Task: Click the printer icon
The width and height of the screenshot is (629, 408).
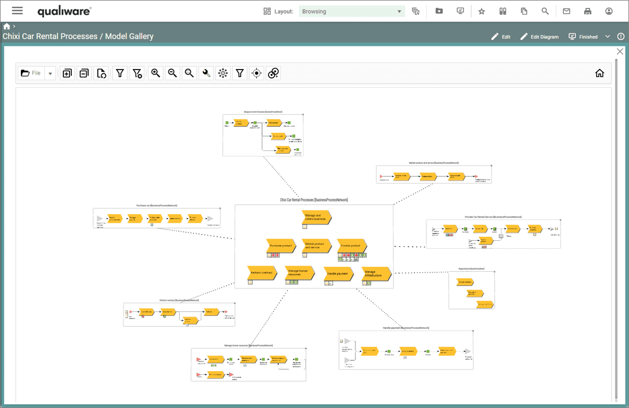Action: point(588,11)
